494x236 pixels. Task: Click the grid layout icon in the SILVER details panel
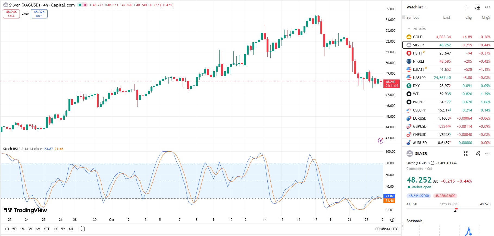coord(467,154)
